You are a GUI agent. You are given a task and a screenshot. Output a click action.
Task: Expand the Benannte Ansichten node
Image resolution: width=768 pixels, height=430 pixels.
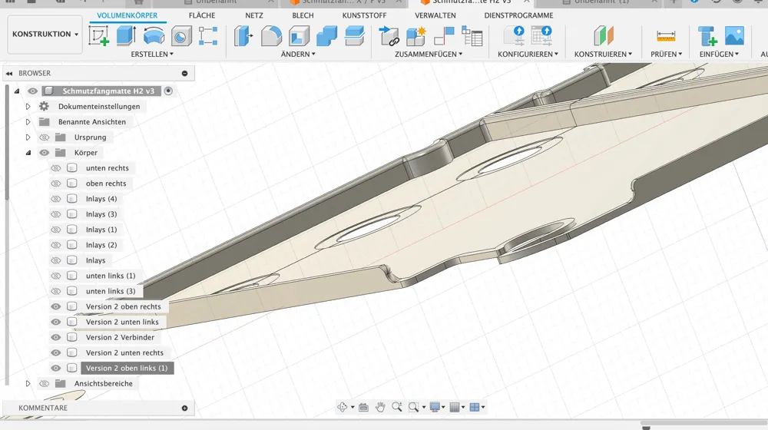pyautogui.click(x=28, y=122)
